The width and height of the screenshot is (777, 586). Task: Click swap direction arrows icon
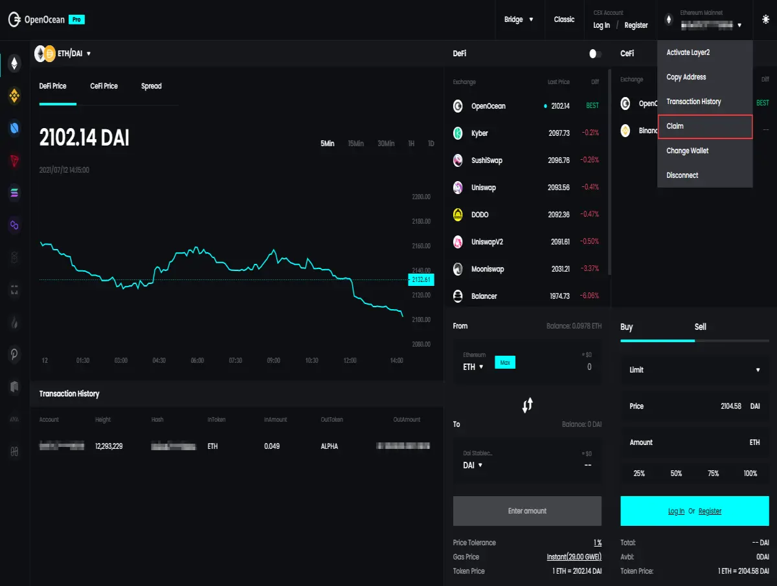[527, 406]
